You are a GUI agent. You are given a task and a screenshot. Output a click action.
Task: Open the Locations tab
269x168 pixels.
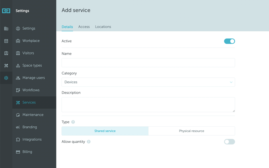pyautogui.click(x=103, y=27)
